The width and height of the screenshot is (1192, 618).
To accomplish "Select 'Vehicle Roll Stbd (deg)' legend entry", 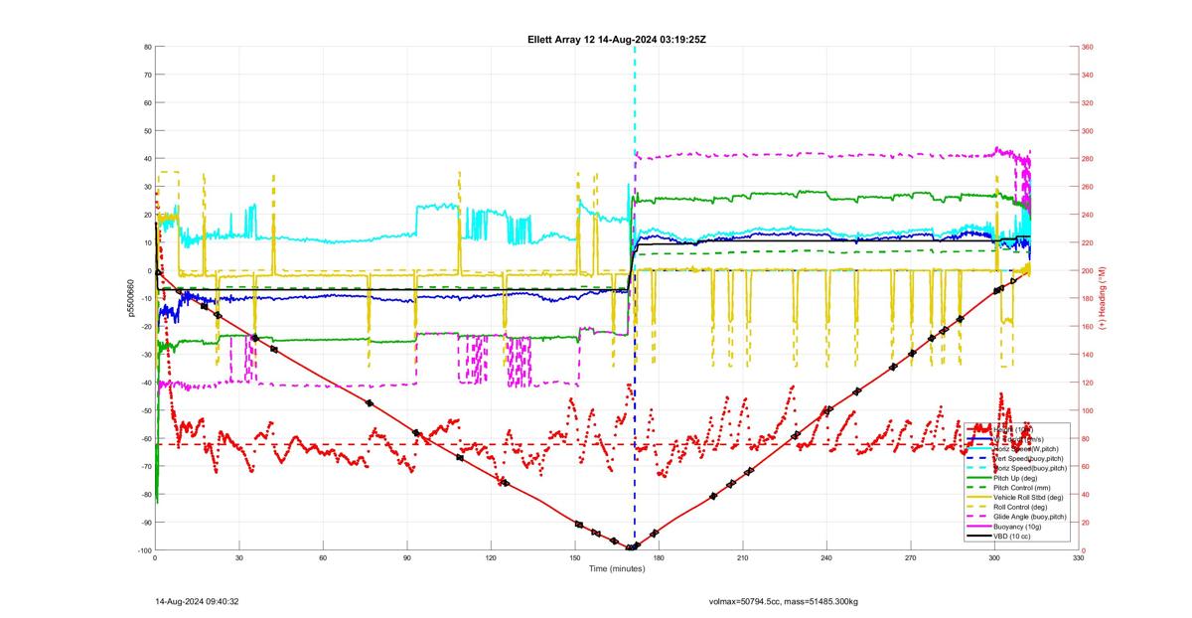I will [x=1028, y=497].
